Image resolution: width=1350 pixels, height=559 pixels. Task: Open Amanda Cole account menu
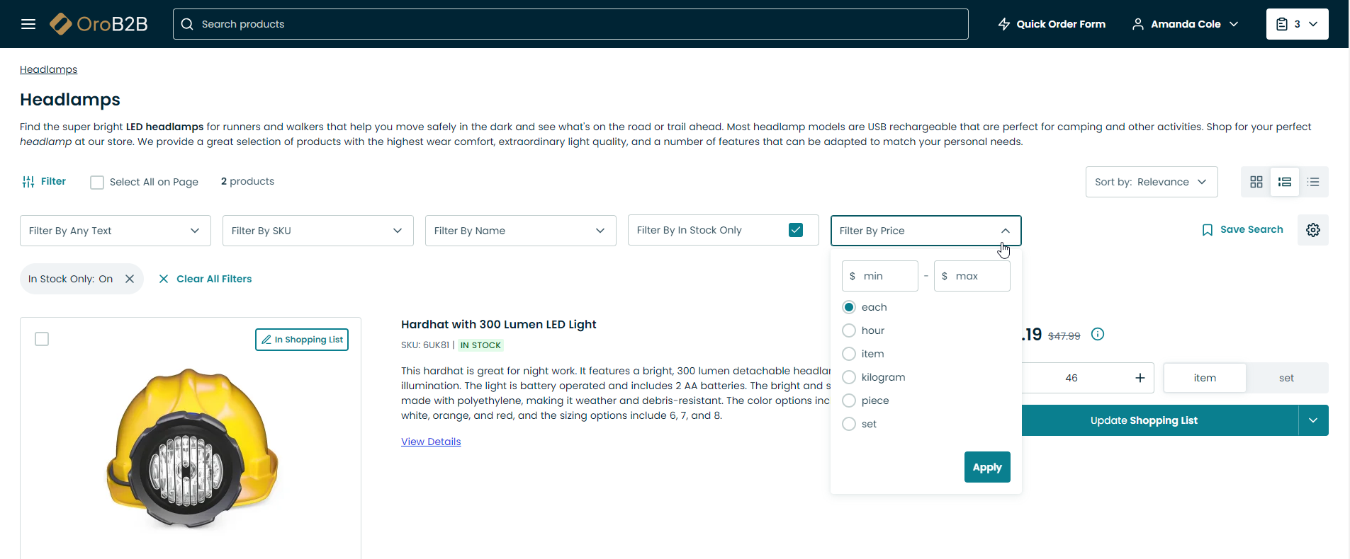(x=1185, y=24)
